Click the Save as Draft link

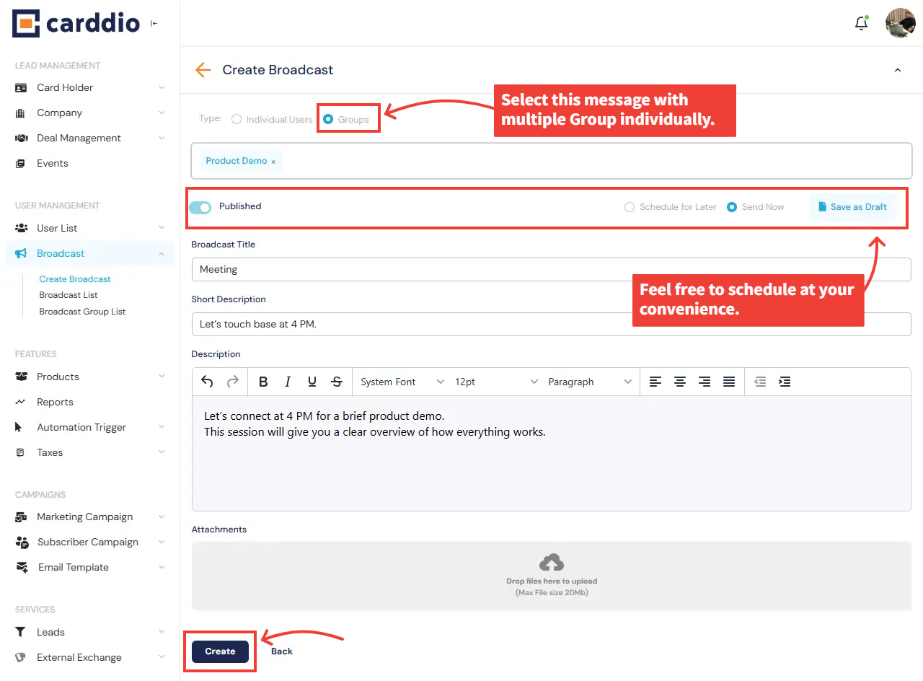[853, 206]
